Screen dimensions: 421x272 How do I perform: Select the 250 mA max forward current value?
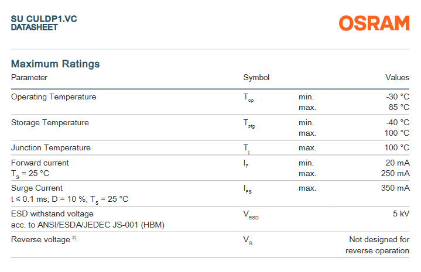[x=395, y=173]
